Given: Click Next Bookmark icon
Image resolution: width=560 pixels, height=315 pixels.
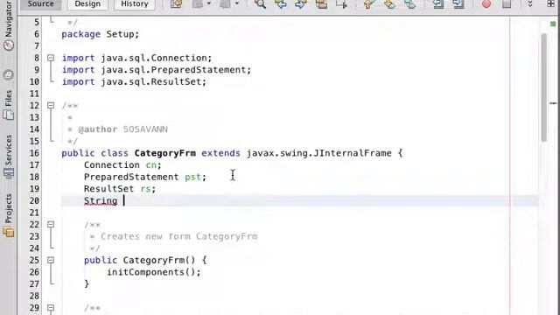Looking at the screenshot, I should [x=389, y=4].
